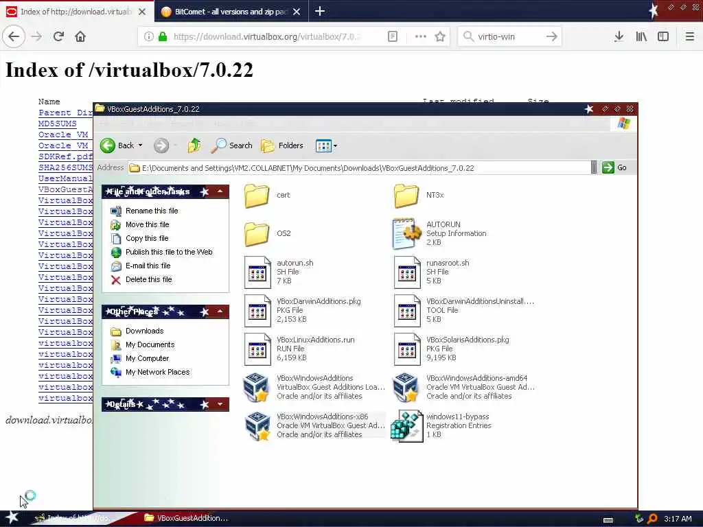Click Publish this file to the Web

coord(169,252)
